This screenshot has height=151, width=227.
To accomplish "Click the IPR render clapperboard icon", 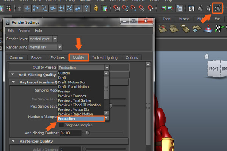I will pos(209,8).
